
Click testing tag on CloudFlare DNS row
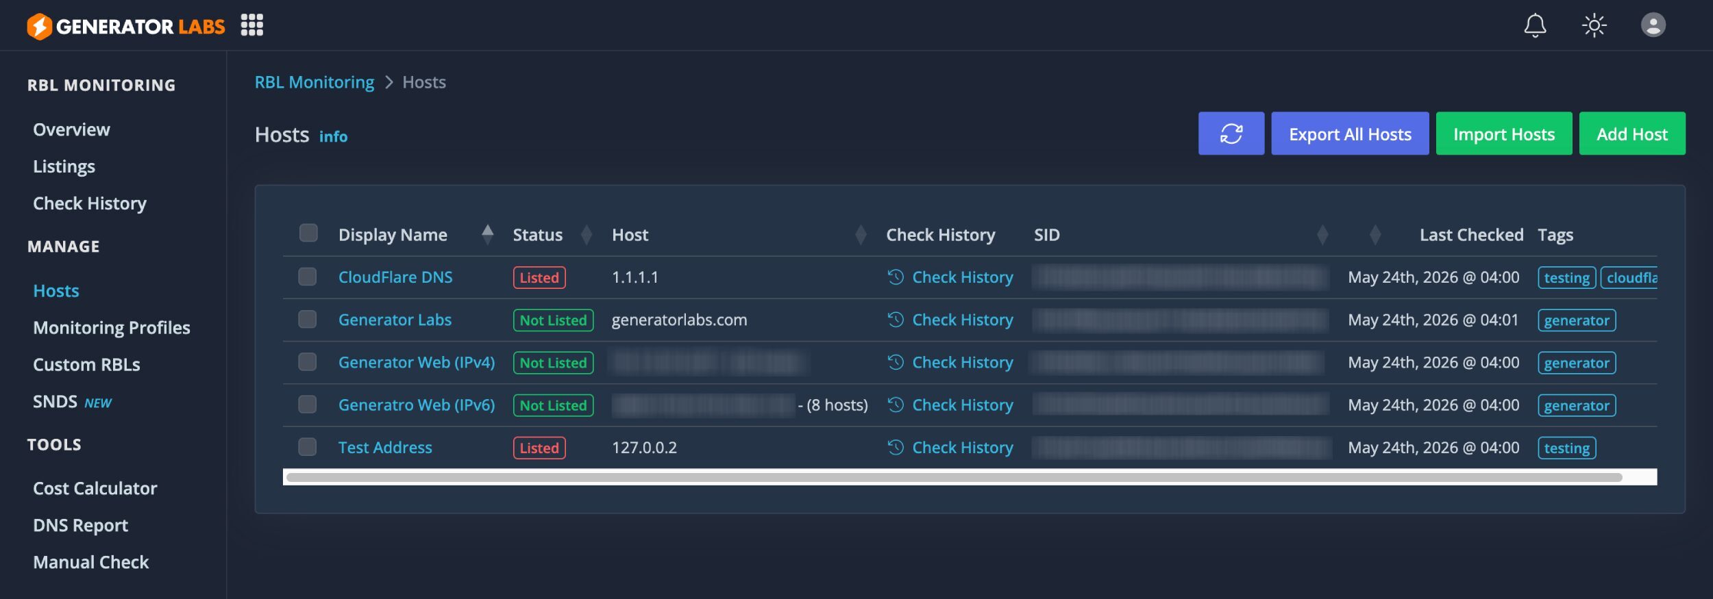1566,277
